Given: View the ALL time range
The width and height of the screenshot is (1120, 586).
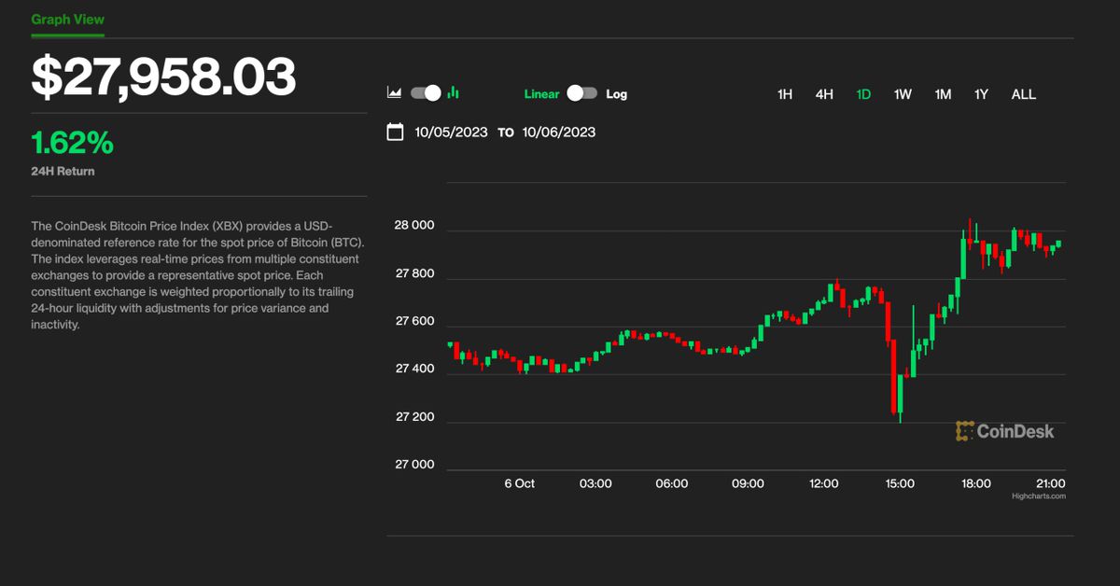Looking at the screenshot, I should click(x=1023, y=94).
